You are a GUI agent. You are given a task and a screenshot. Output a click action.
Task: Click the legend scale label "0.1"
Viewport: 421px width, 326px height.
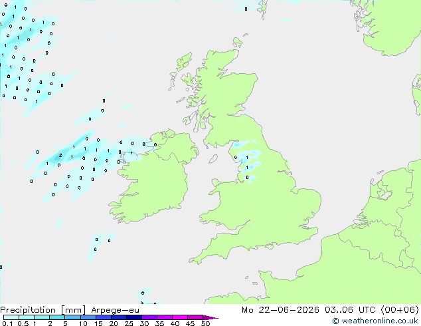pos(7,323)
